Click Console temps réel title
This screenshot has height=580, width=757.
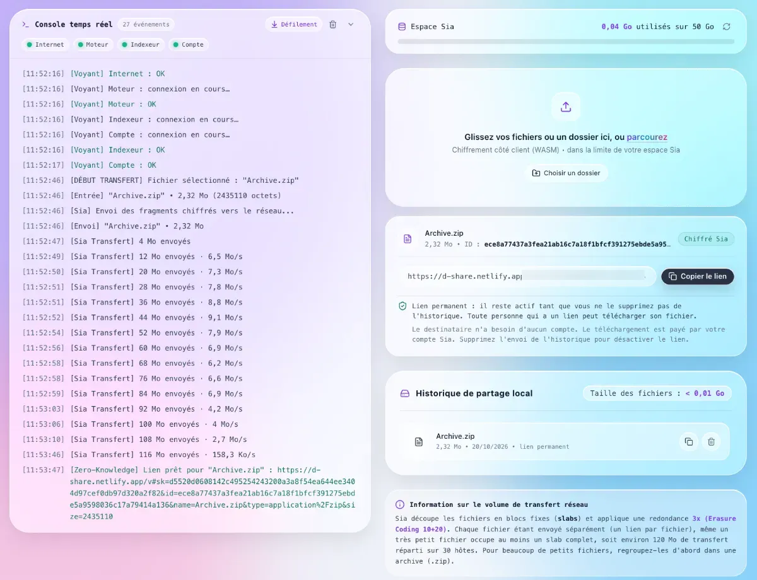click(74, 25)
